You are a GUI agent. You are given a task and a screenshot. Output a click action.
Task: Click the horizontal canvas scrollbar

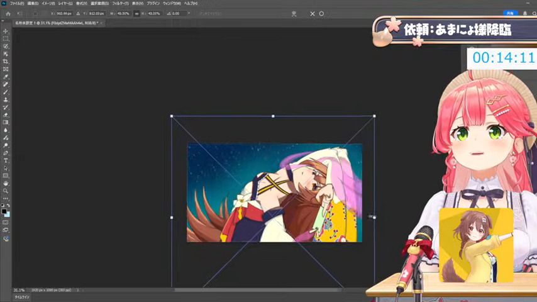tap(257, 290)
